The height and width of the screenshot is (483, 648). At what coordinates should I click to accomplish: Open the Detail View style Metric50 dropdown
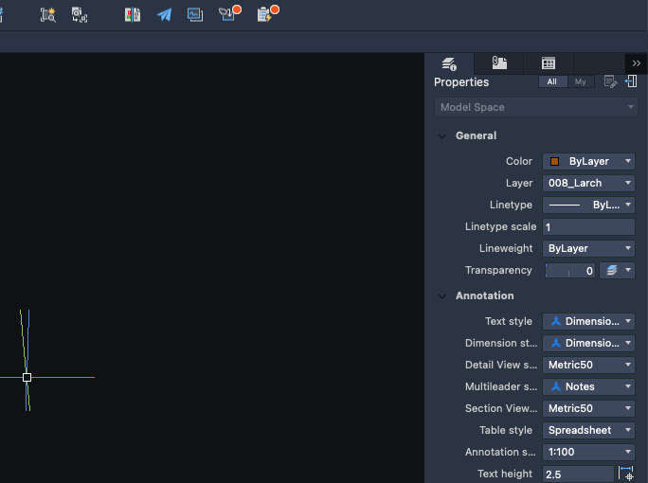tap(588, 365)
